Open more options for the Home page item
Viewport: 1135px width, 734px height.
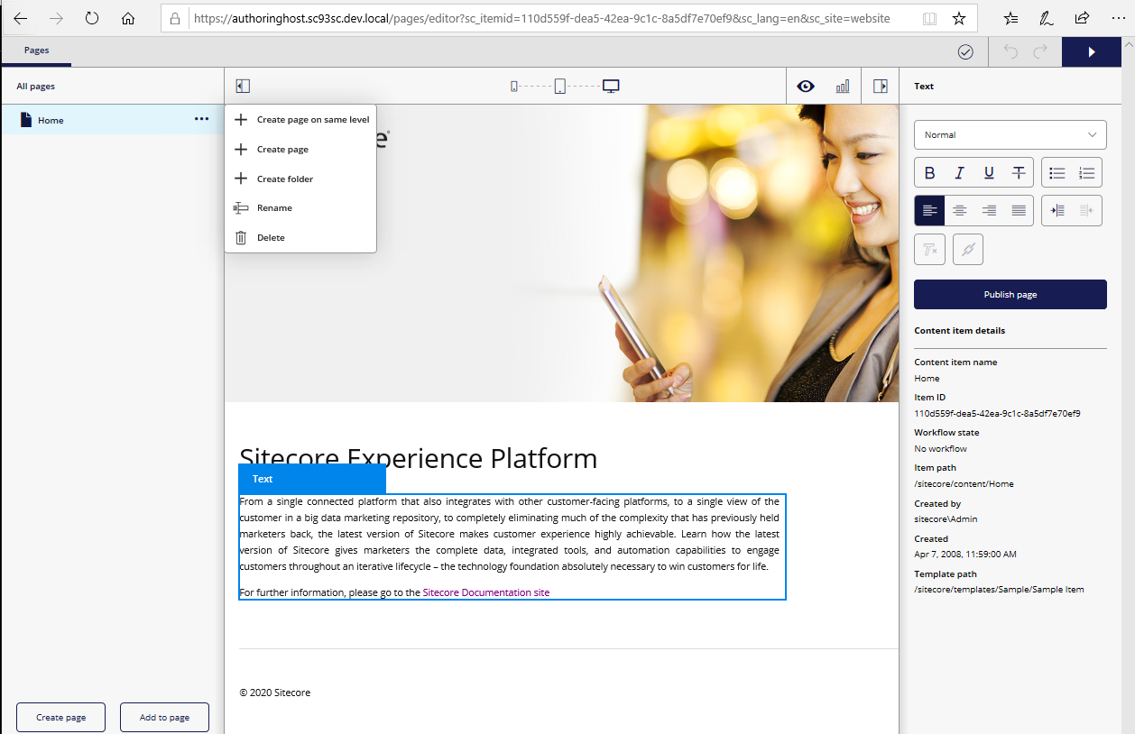click(x=201, y=118)
